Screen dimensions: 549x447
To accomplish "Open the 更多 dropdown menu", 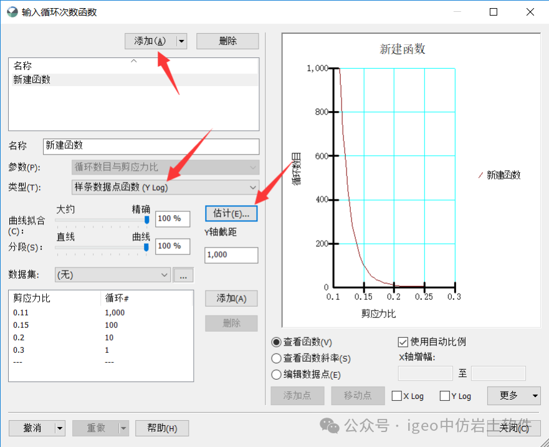I will point(513,396).
